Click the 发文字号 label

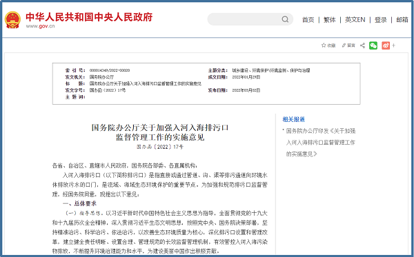pyautogui.click(x=75, y=90)
